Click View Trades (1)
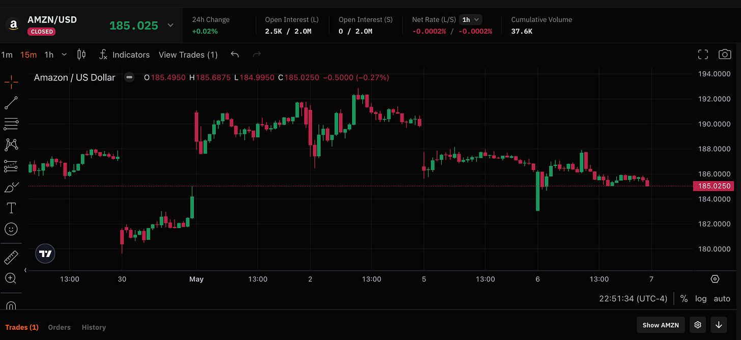This screenshot has width=741, height=340. coord(188,54)
